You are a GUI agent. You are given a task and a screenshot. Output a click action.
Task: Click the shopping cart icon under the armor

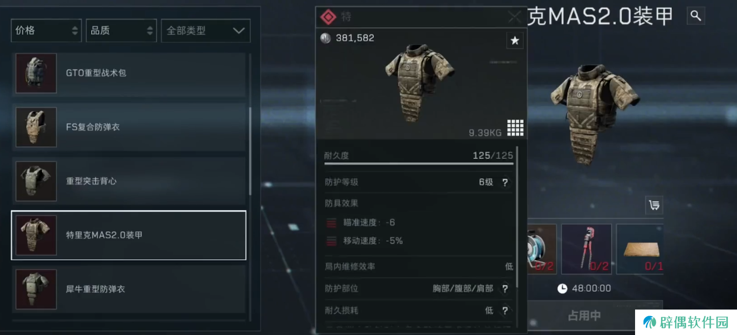654,205
